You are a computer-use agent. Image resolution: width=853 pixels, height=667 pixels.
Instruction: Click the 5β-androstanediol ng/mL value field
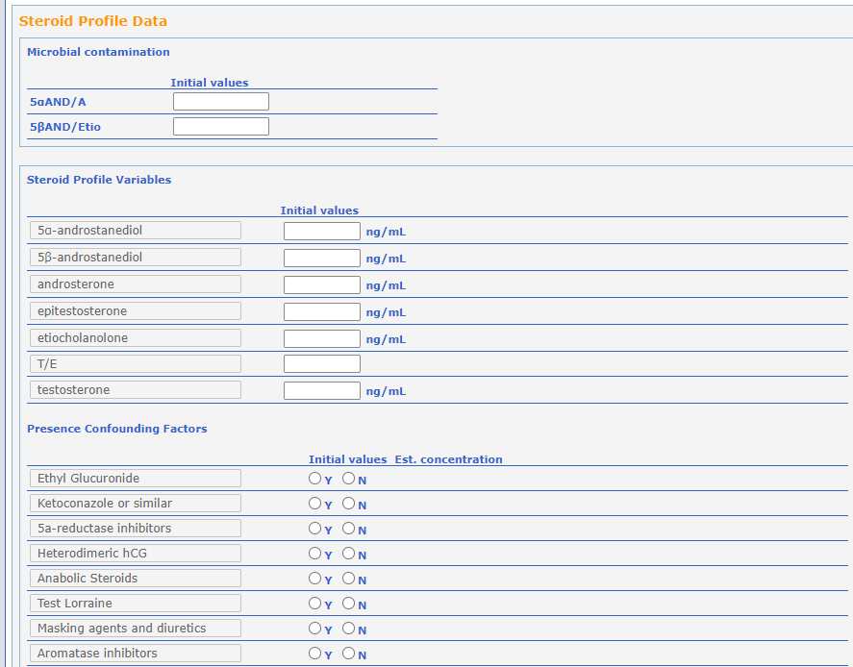click(x=322, y=259)
